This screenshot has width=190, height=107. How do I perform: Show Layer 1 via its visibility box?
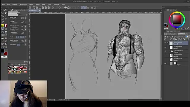coord(165,59)
